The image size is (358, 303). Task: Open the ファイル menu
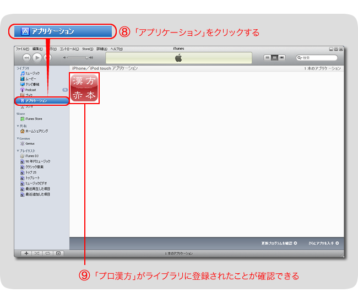[22, 48]
